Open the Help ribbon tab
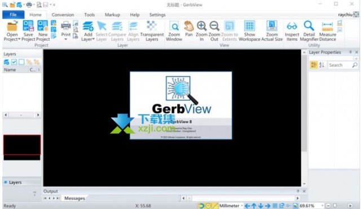This screenshot has height=209, width=361. click(135, 15)
